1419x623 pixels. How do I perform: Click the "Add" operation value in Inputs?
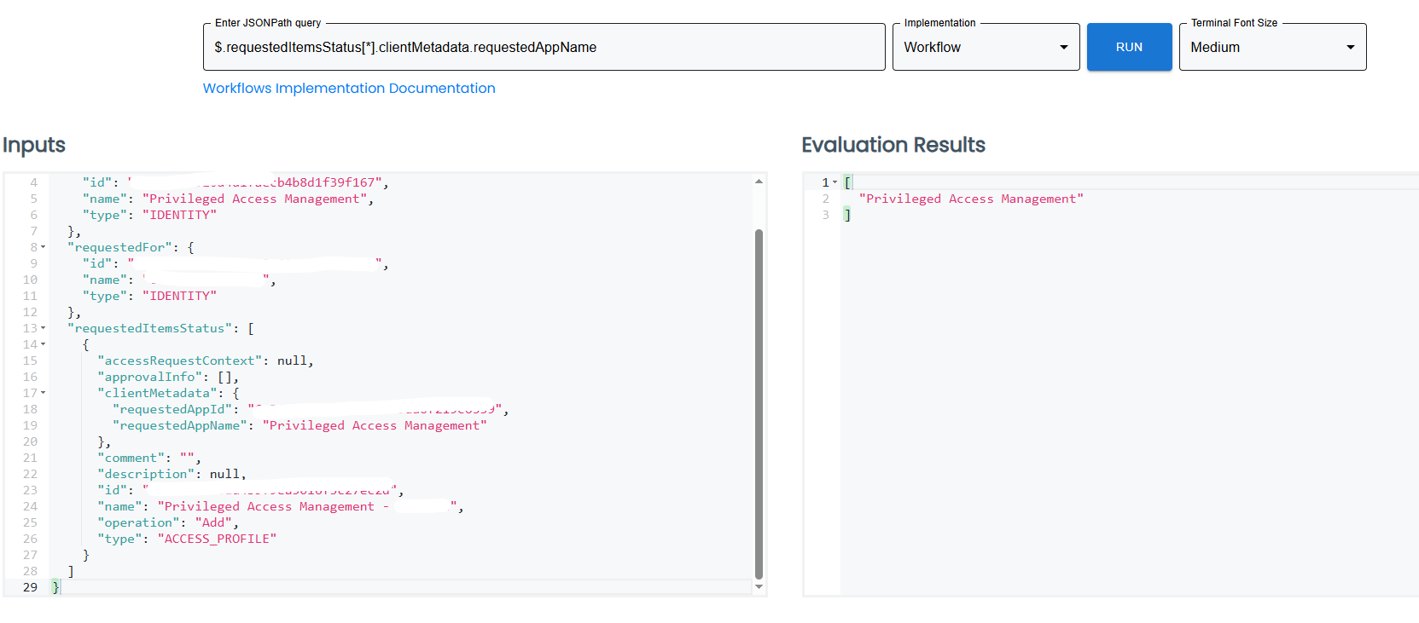(x=213, y=522)
